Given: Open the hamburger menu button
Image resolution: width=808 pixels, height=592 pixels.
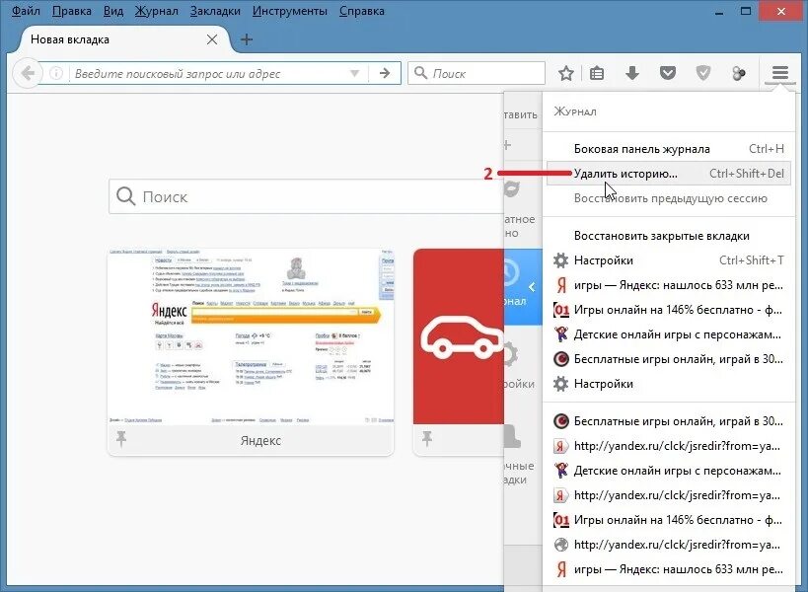Looking at the screenshot, I should click(x=779, y=73).
